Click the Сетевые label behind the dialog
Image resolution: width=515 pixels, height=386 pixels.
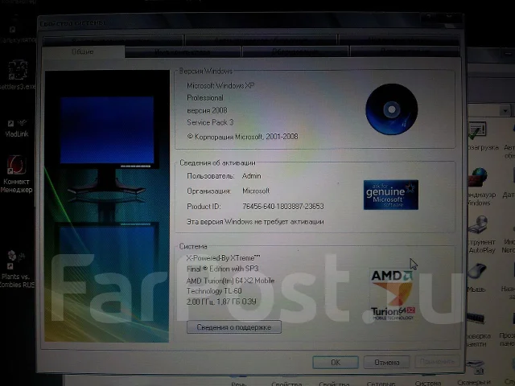(x=381, y=383)
